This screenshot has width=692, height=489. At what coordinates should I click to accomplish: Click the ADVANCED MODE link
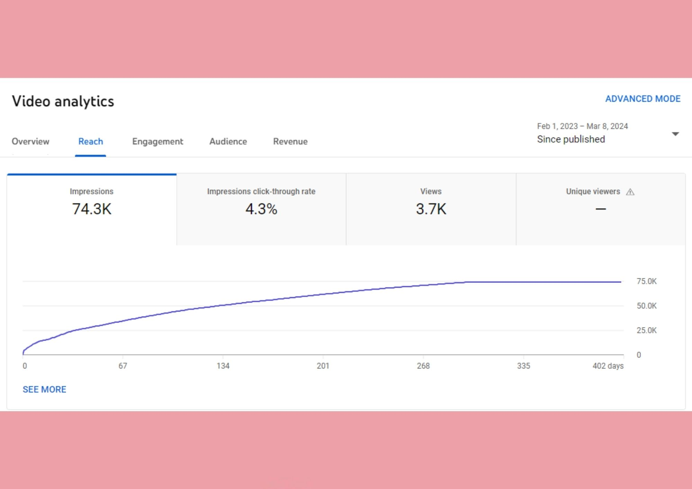click(x=643, y=99)
